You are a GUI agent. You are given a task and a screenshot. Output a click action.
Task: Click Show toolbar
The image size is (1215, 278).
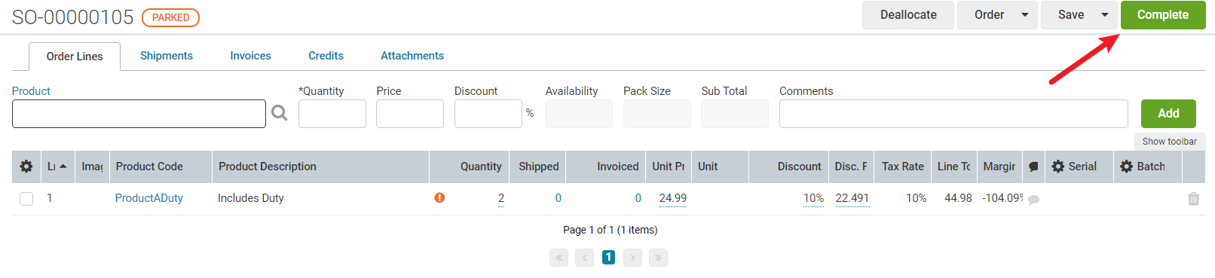tap(1169, 142)
